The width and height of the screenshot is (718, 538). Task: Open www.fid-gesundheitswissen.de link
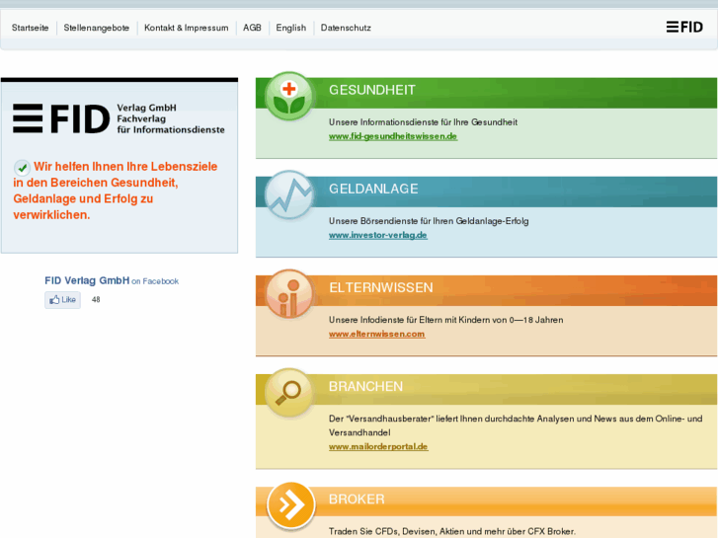(393, 136)
